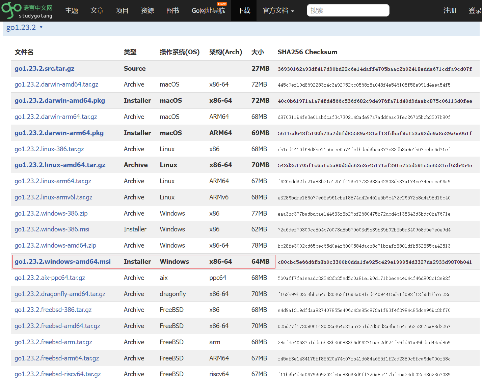Open the 官方文档 dropdown menu
Image resolution: width=482 pixels, height=382 pixels.
[278, 11]
